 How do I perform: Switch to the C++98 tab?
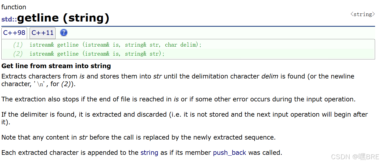click(14, 33)
